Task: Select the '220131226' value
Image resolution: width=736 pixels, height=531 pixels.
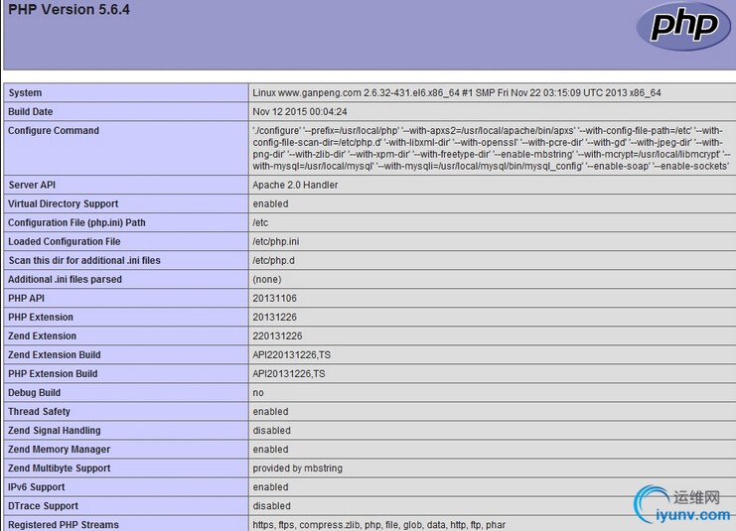Action: coord(277,335)
